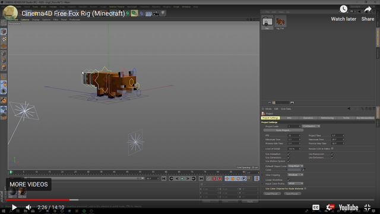This screenshot has width=380, height=214.
Task: Open View Clipping Medium dropdown
Action: (x=296, y=175)
